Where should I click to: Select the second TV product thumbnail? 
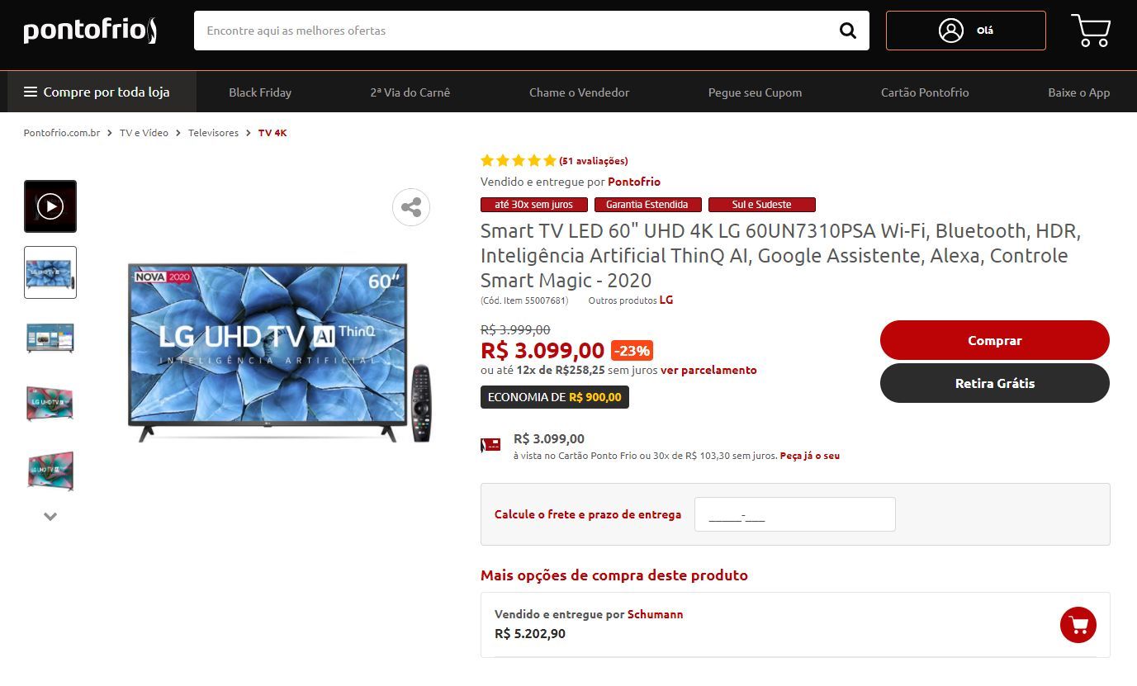50,338
